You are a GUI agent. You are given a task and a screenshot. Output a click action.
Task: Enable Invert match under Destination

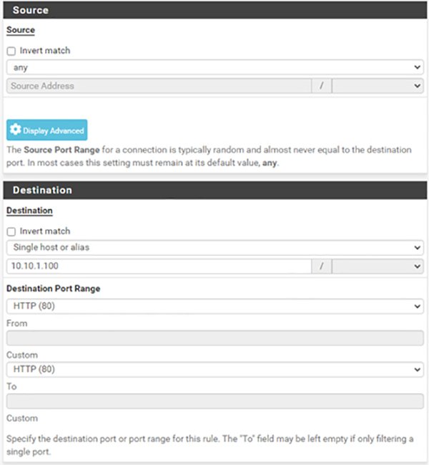click(x=11, y=231)
